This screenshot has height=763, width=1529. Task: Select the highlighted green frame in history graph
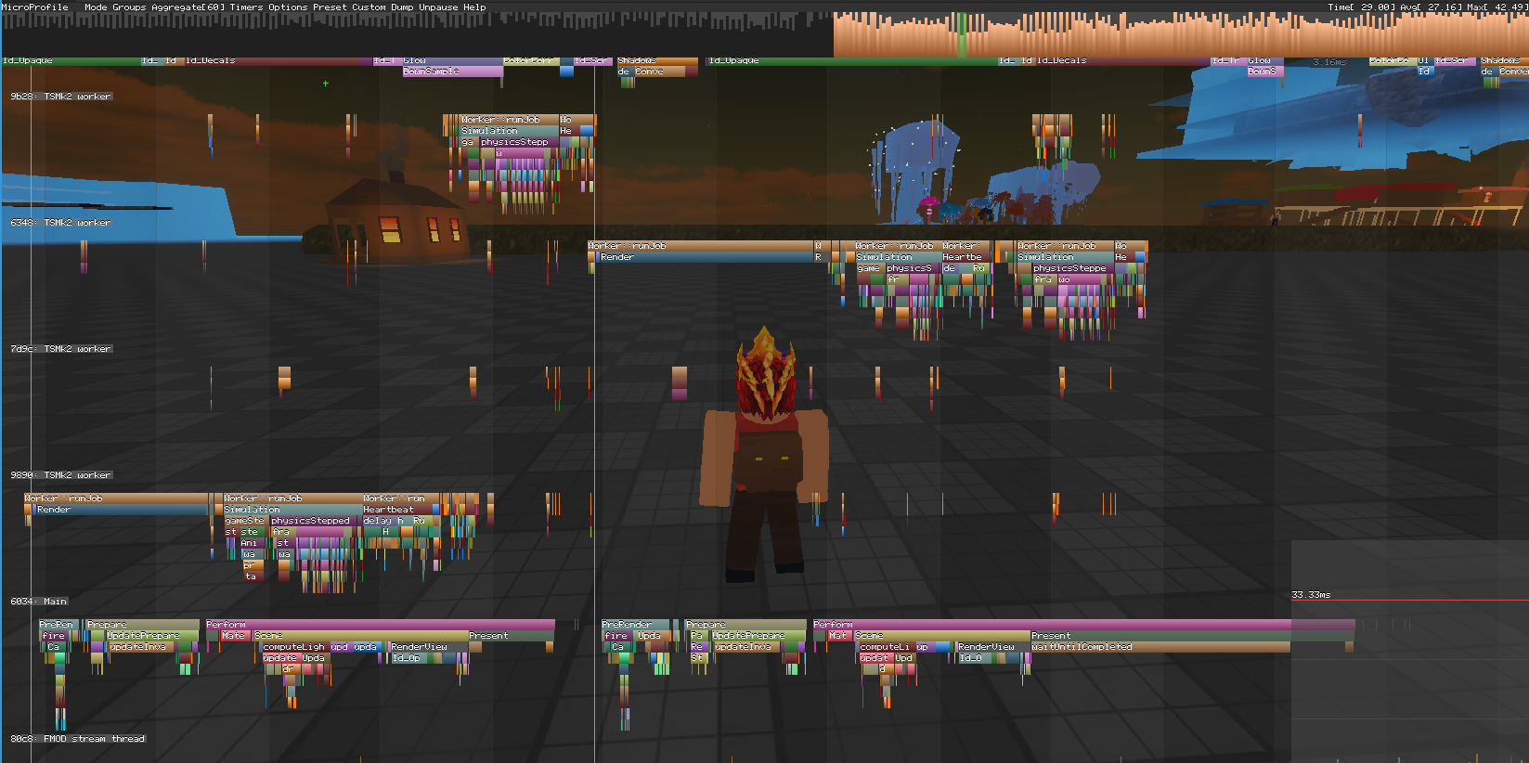click(962, 35)
